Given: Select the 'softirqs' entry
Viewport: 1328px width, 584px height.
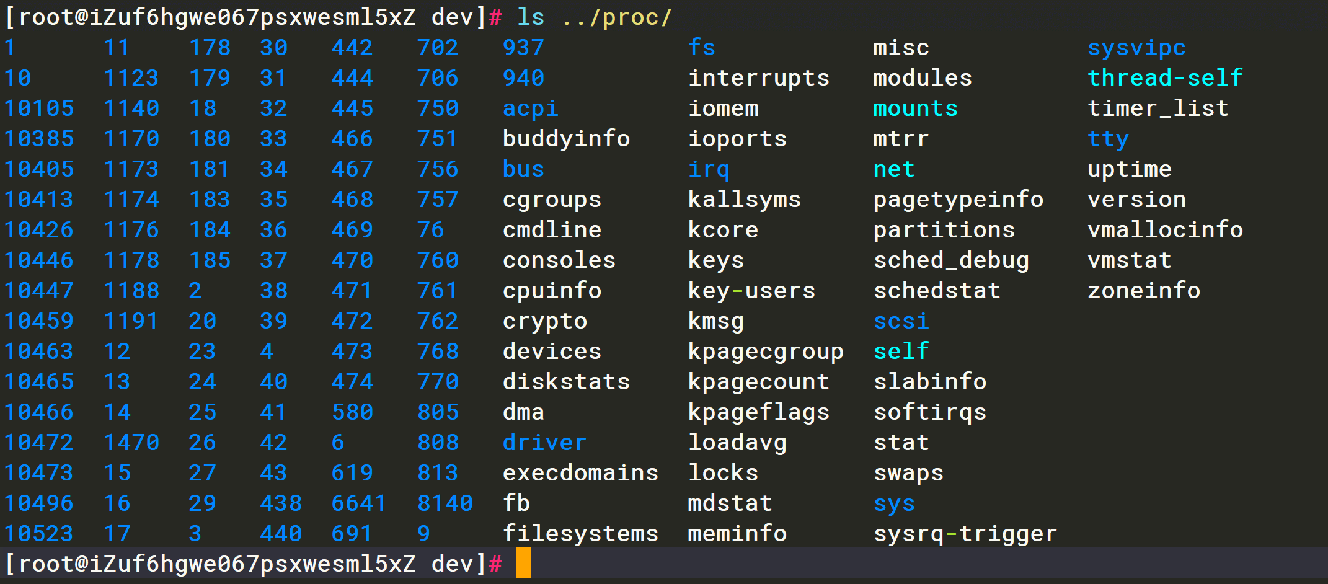Looking at the screenshot, I should tap(930, 412).
